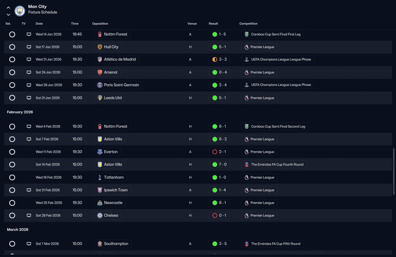Sort by the Competition column header

248,24
